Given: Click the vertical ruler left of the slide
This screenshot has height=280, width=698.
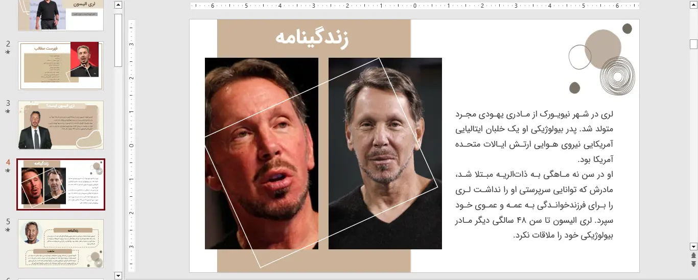Looking at the screenshot, I should pos(132,146).
